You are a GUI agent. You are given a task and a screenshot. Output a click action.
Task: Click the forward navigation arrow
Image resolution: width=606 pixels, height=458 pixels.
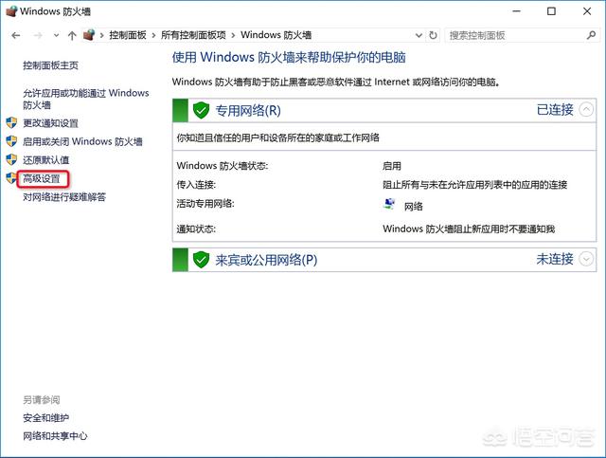click(38, 36)
